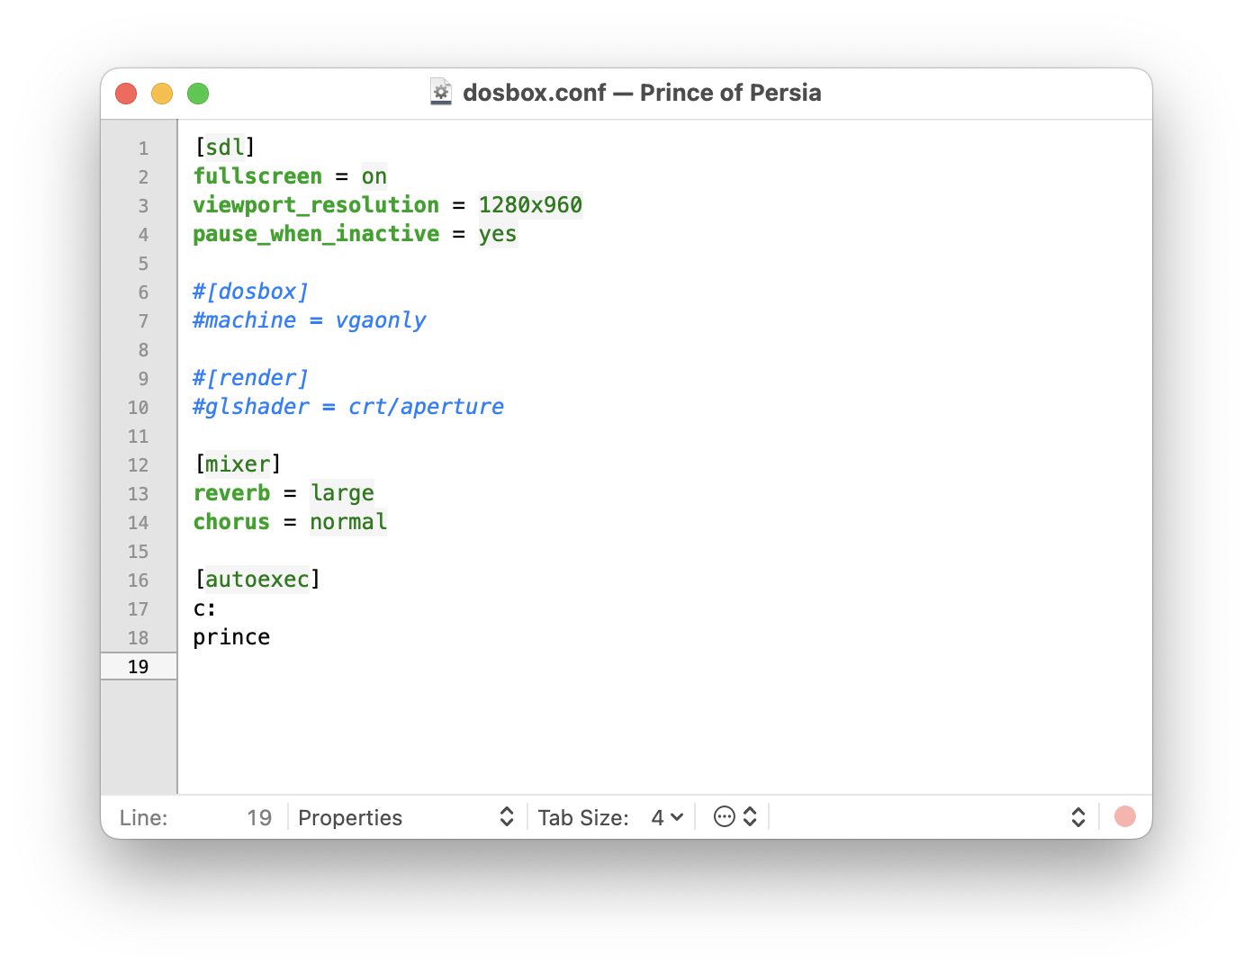Click line number 12 in gutter
The height and width of the screenshot is (972, 1253).
(x=138, y=465)
